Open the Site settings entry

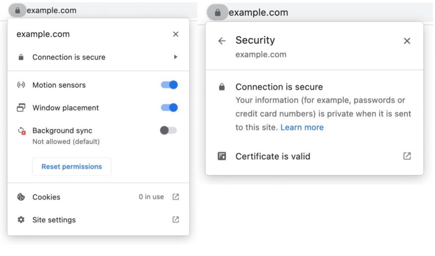(x=54, y=220)
